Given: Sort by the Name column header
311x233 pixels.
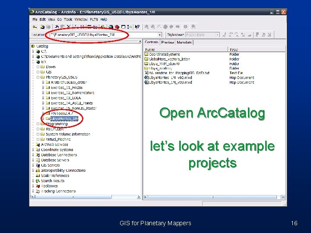Looking at the screenshot, I should click(x=186, y=49).
